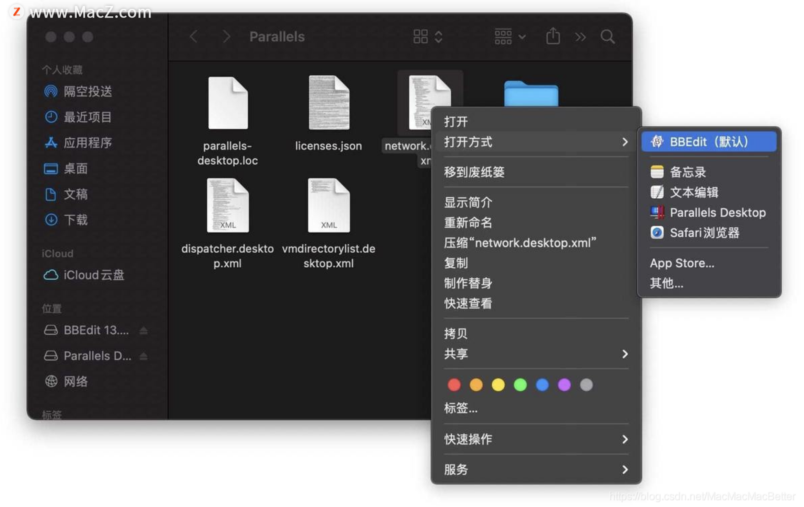Open 文稿 documents in sidebar

pos(66,194)
